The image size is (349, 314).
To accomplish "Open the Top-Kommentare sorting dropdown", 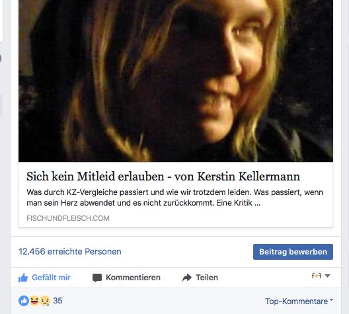I will click(299, 301).
